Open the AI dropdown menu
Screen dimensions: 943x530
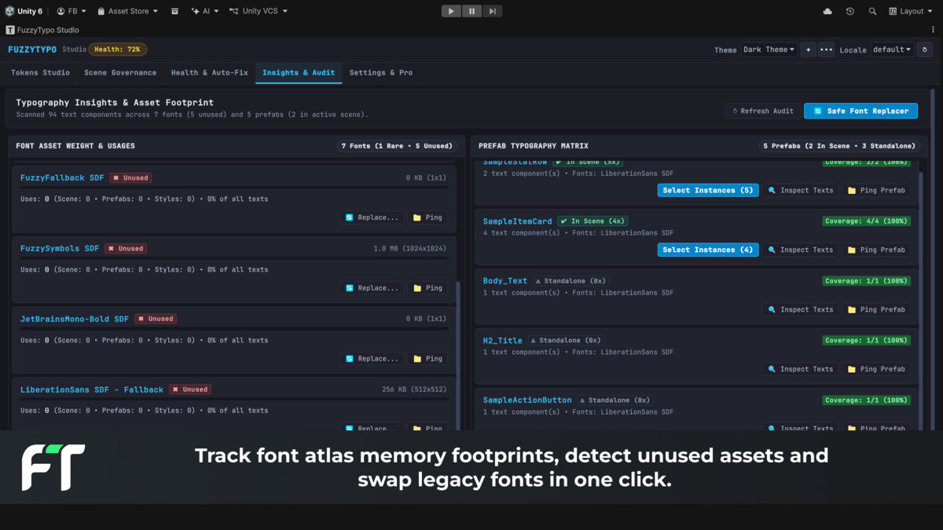click(206, 11)
